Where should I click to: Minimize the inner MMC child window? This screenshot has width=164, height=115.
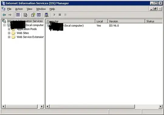click(x=151, y=9)
